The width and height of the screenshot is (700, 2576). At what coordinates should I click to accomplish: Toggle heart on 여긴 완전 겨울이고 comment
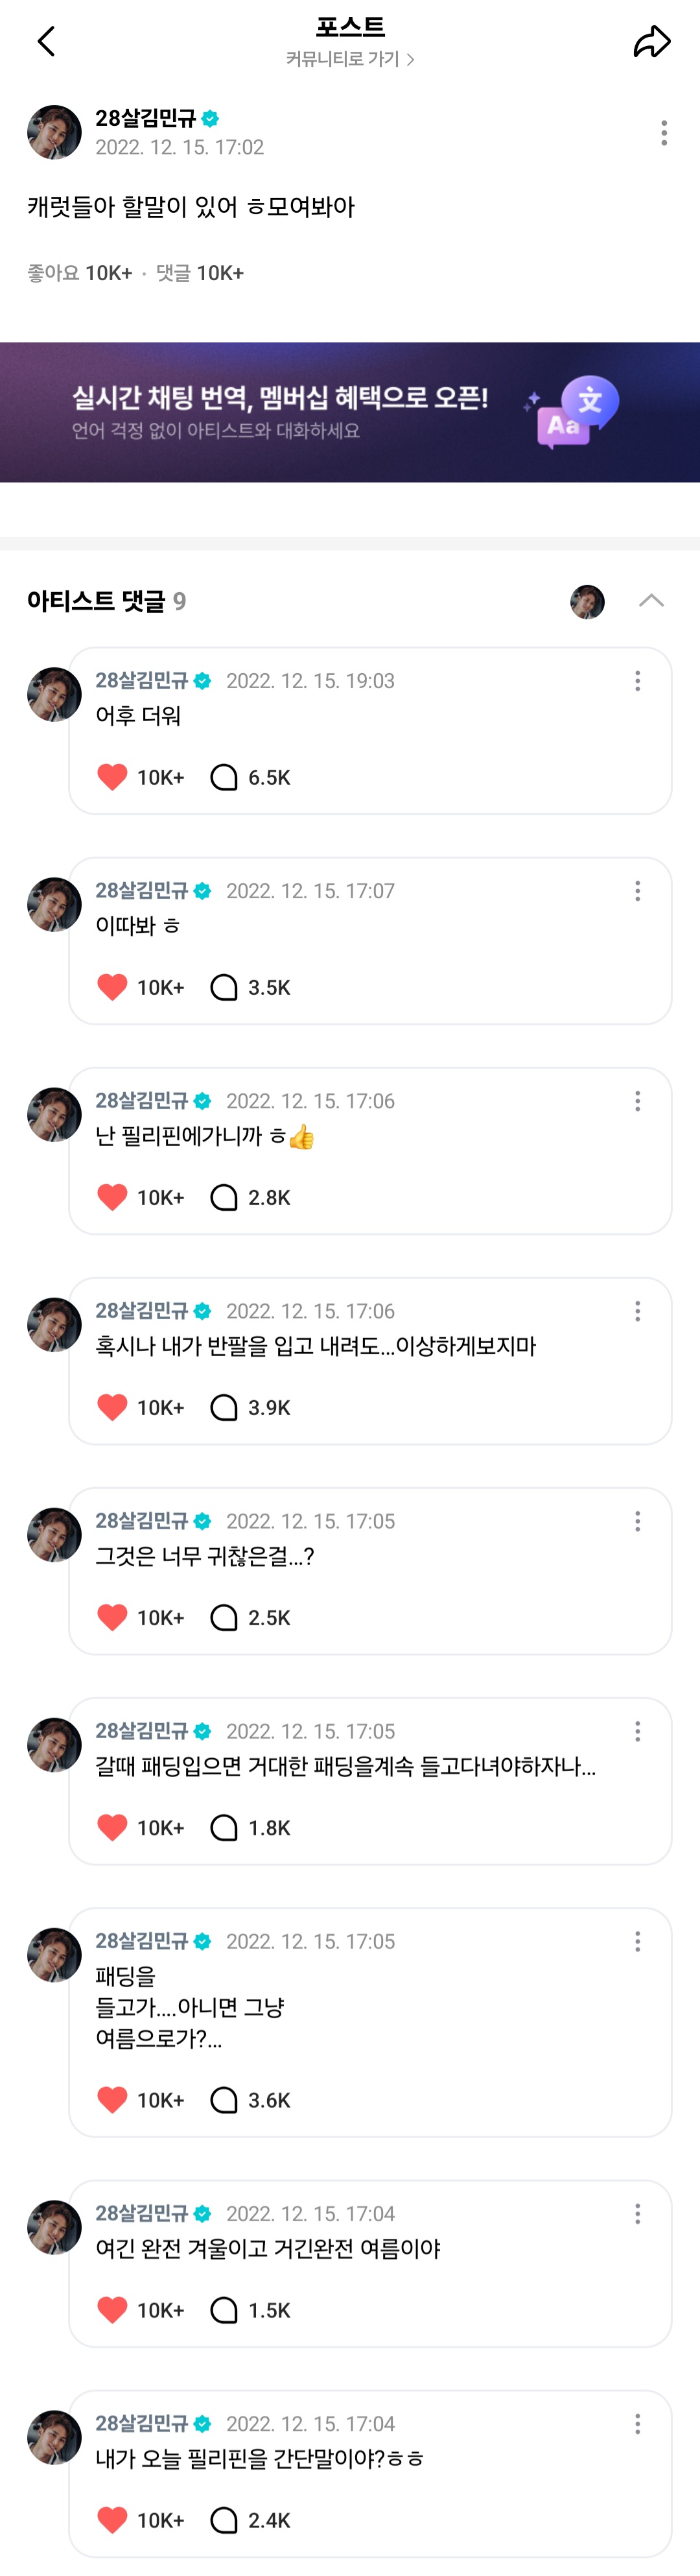click(x=112, y=2309)
